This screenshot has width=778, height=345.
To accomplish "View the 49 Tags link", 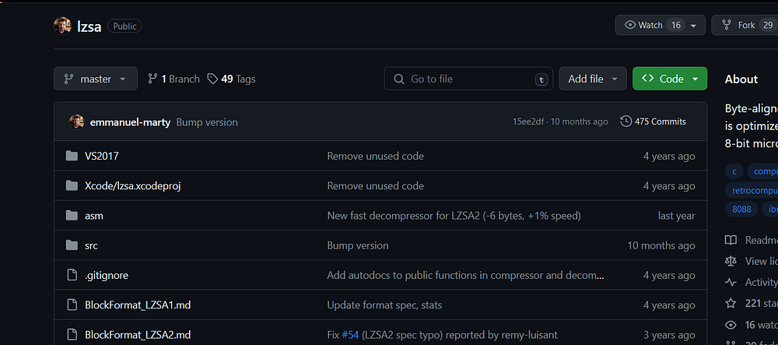I will click(231, 79).
